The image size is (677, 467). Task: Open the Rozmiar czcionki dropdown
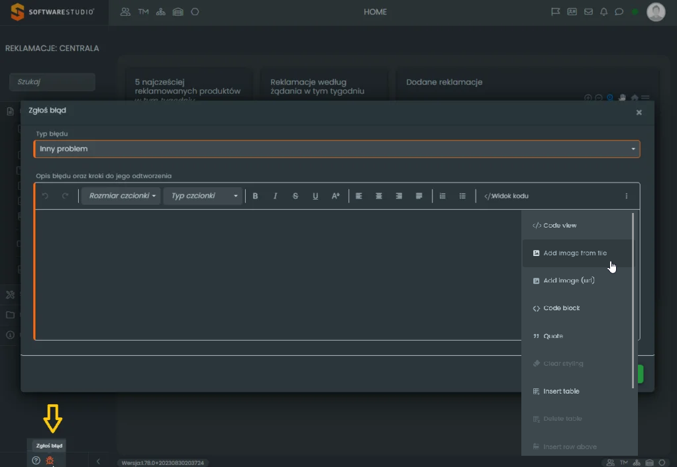tap(121, 196)
